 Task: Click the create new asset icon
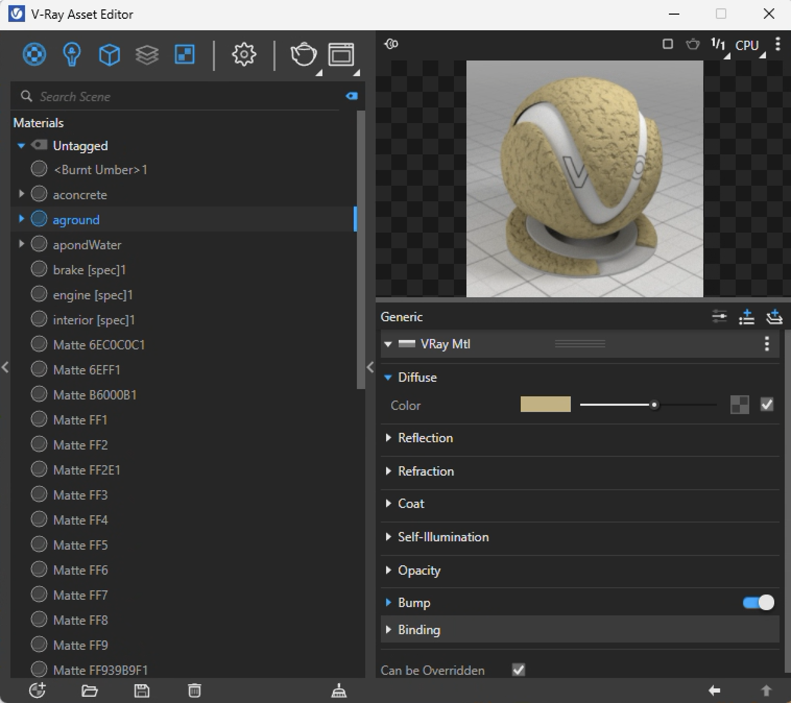tap(38, 690)
